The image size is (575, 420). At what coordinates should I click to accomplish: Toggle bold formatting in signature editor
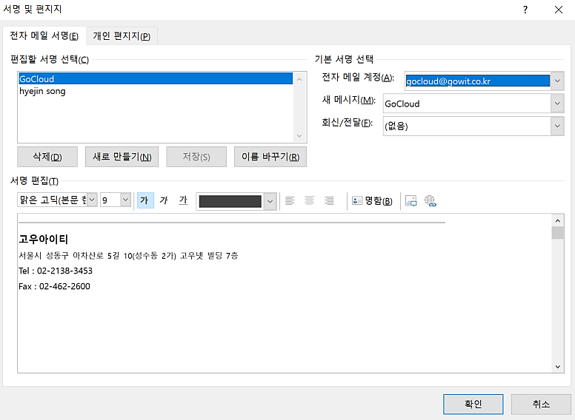[145, 200]
